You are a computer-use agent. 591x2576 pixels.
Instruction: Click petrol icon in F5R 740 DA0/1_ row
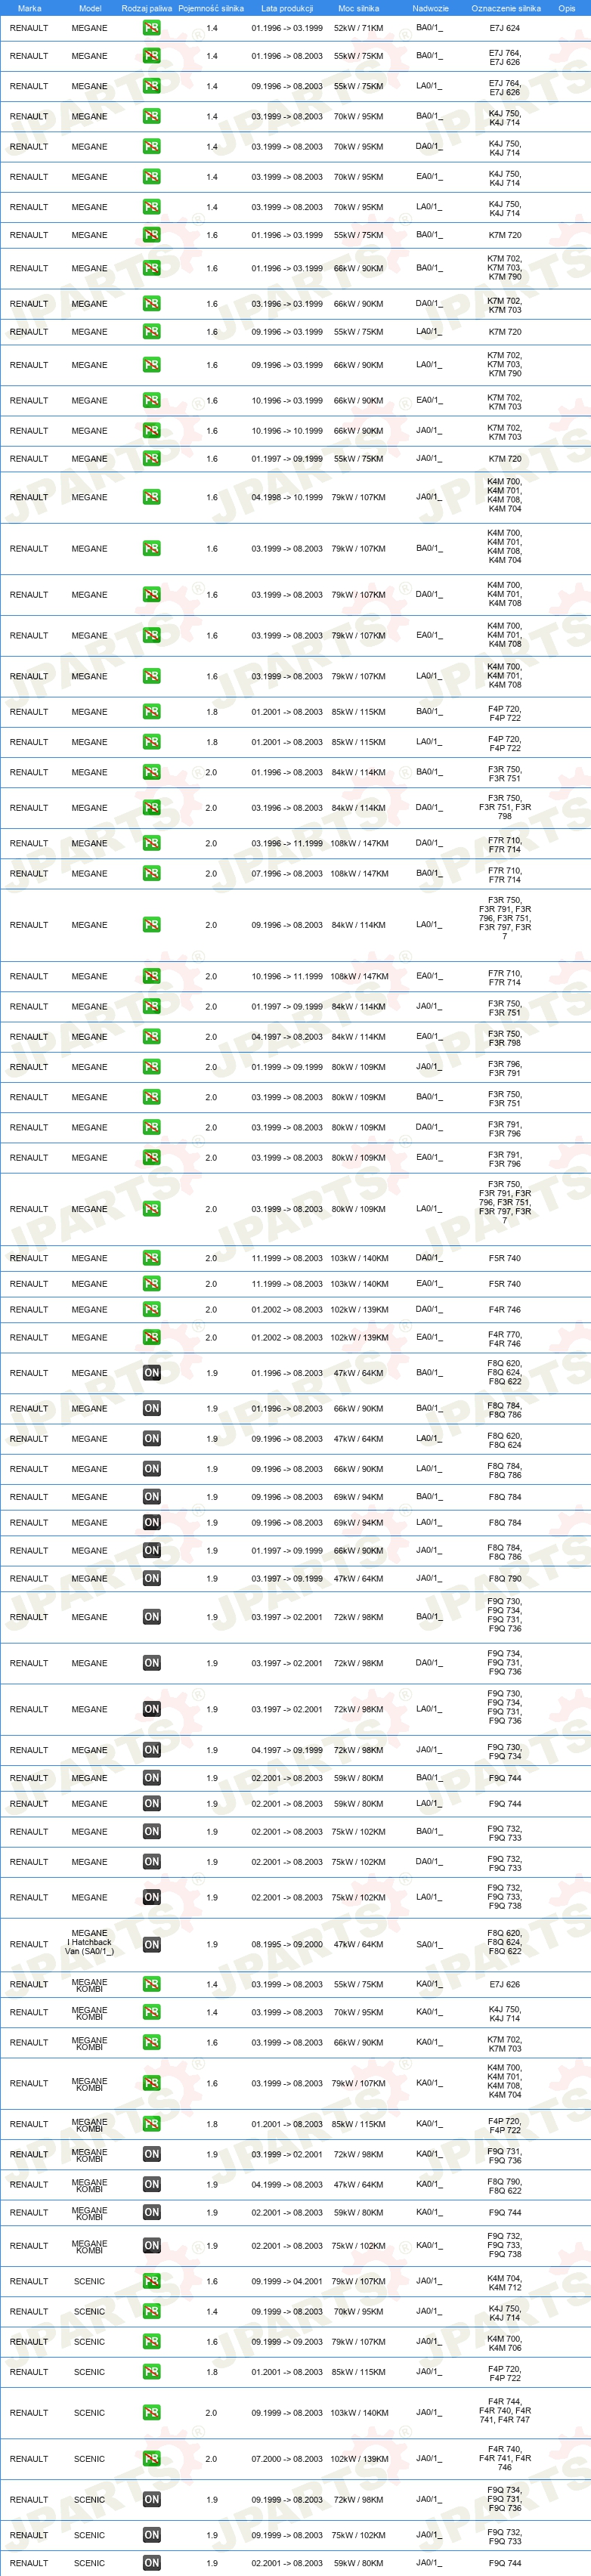151,1258
